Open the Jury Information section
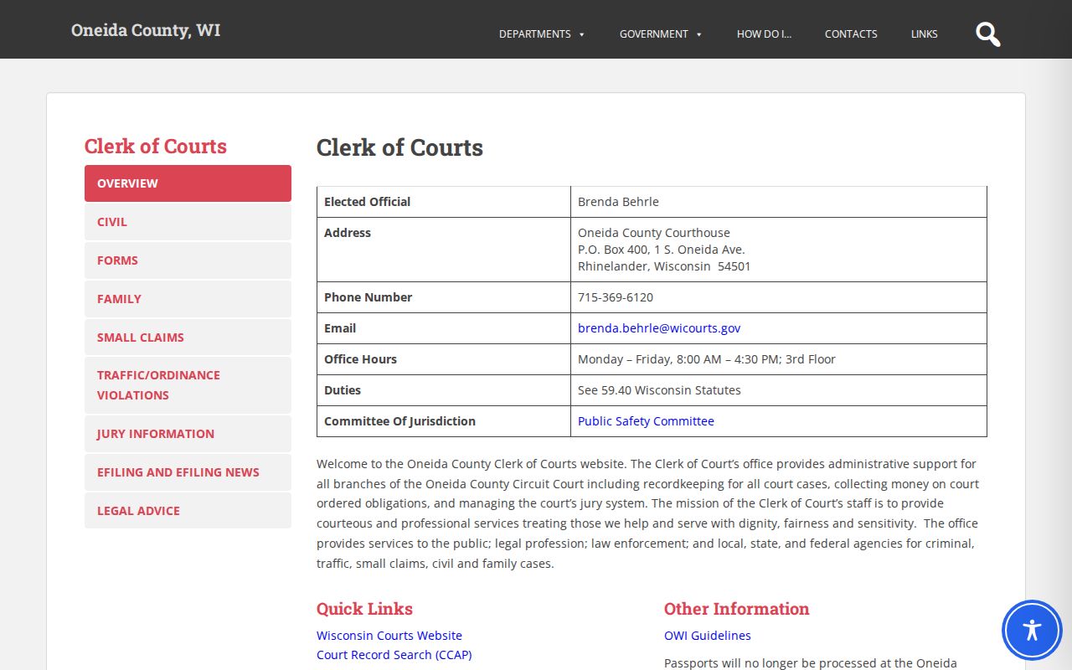Viewport: 1072px width, 670px height. click(188, 434)
